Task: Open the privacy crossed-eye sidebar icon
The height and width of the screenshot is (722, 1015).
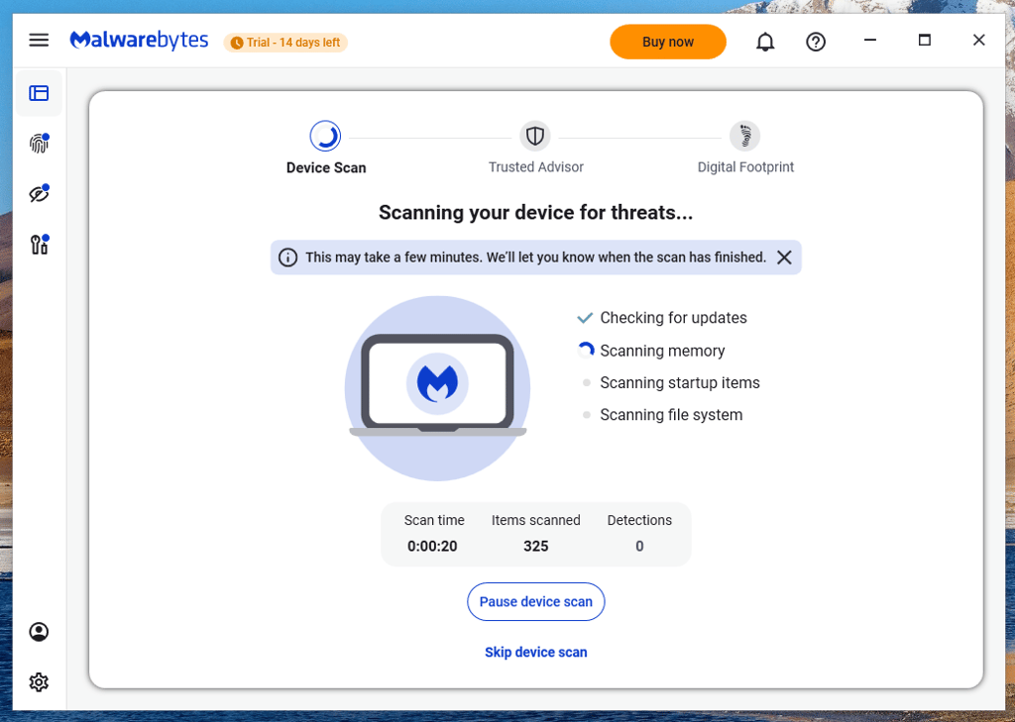Action: coord(40,193)
